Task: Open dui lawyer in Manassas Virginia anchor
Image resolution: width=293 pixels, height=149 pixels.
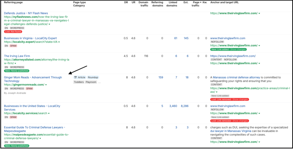Action: click(230, 131)
